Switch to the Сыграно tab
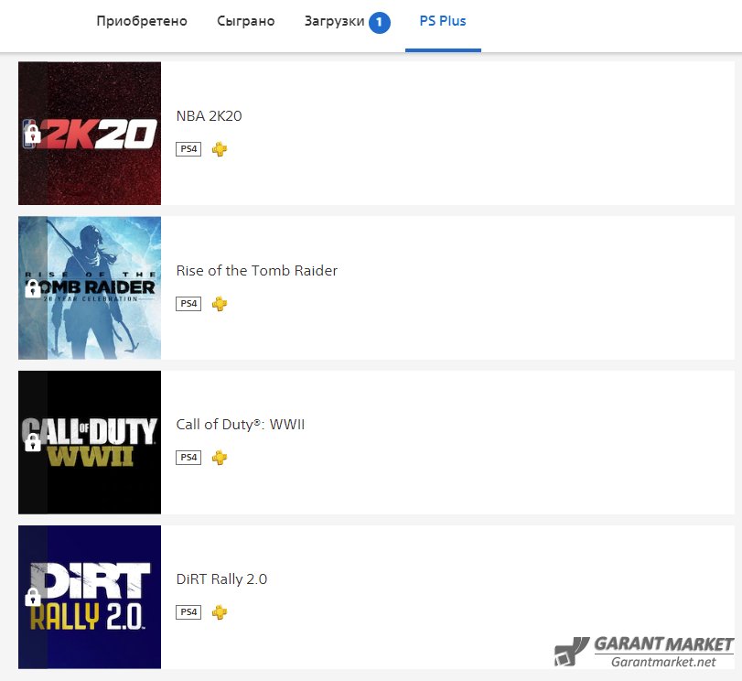742x681 pixels. click(x=245, y=21)
